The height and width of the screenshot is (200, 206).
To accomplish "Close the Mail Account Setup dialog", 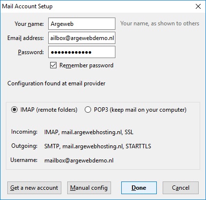I will click(x=198, y=6).
